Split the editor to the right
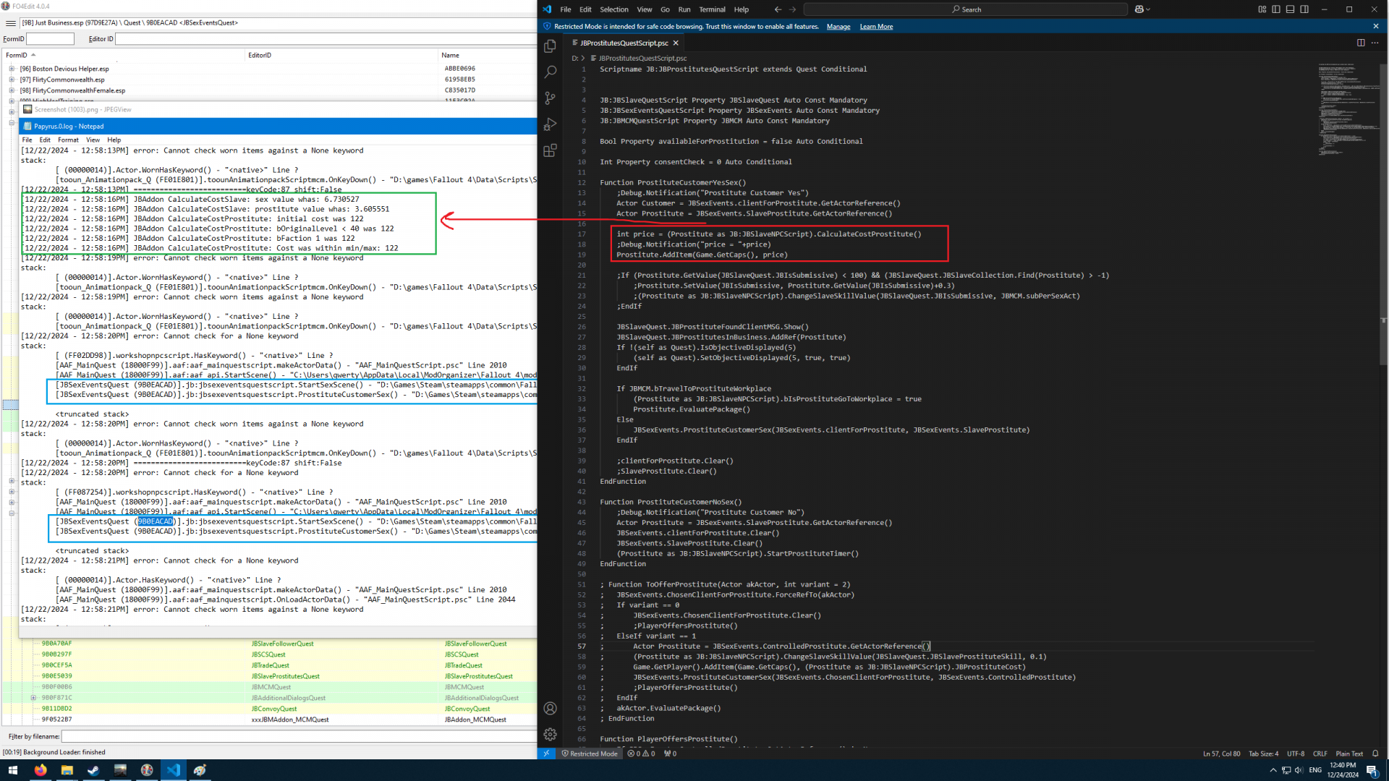1389x781 pixels. point(1361,43)
